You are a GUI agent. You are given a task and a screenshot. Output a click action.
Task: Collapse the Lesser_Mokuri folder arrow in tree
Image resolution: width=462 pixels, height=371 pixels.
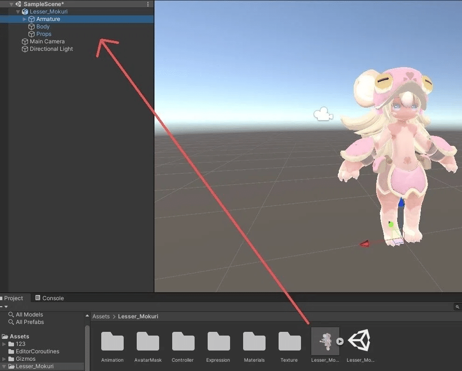pyautogui.click(x=4, y=366)
